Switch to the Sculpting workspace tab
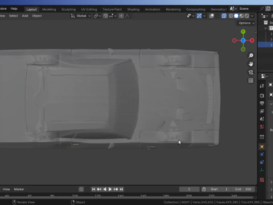Screen dimensions: 273x205 pos(68,9)
